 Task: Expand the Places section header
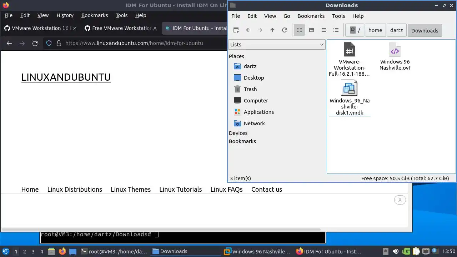(x=236, y=56)
